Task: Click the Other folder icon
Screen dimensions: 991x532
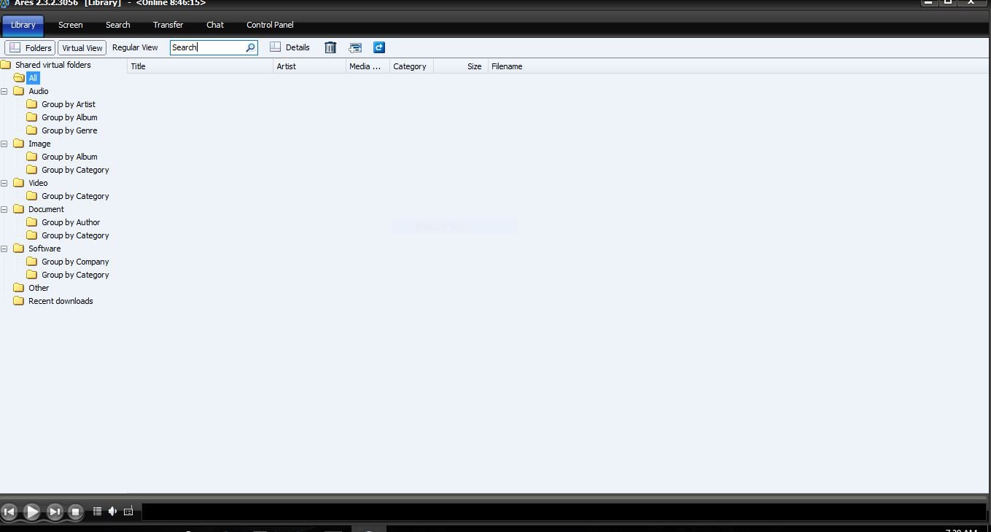Action: point(19,288)
